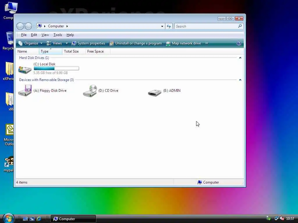The width and height of the screenshot is (298, 223).
Task: Sort by the Free Space column header
Action: 98,51
